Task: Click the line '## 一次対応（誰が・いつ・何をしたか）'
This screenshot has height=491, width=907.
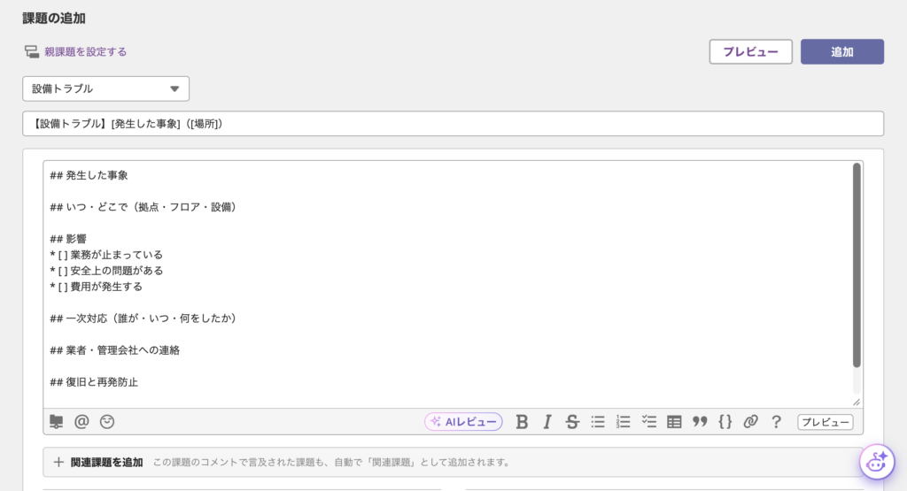Action: click(143, 318)
